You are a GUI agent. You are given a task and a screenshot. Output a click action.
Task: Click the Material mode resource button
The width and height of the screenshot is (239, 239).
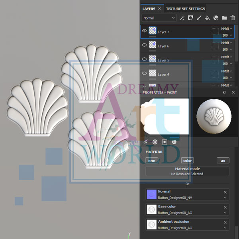click(187, 172)
